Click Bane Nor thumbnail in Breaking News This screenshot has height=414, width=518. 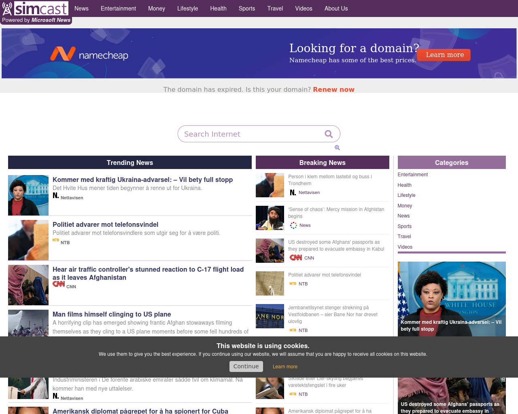[270, 316]
